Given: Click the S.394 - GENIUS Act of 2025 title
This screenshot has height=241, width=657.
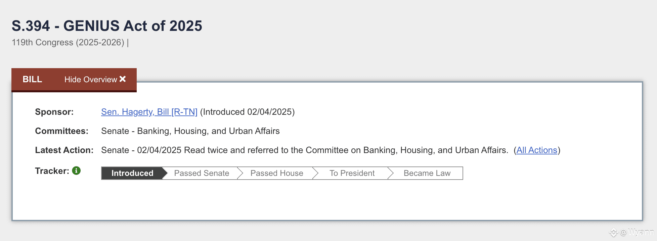Looking at the screenshot, I should pyautogui.click(x=107, y=26).
